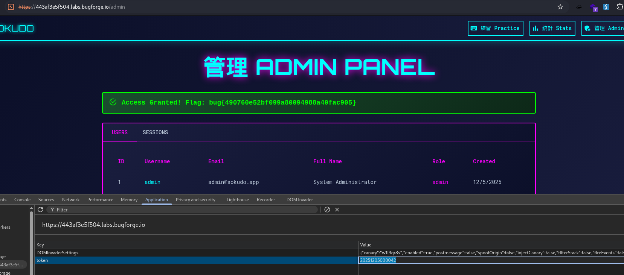Open the Admin page button

[x=603, y=28]
